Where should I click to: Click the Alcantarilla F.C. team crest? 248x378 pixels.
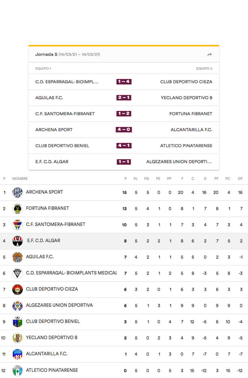click(17, 354)
